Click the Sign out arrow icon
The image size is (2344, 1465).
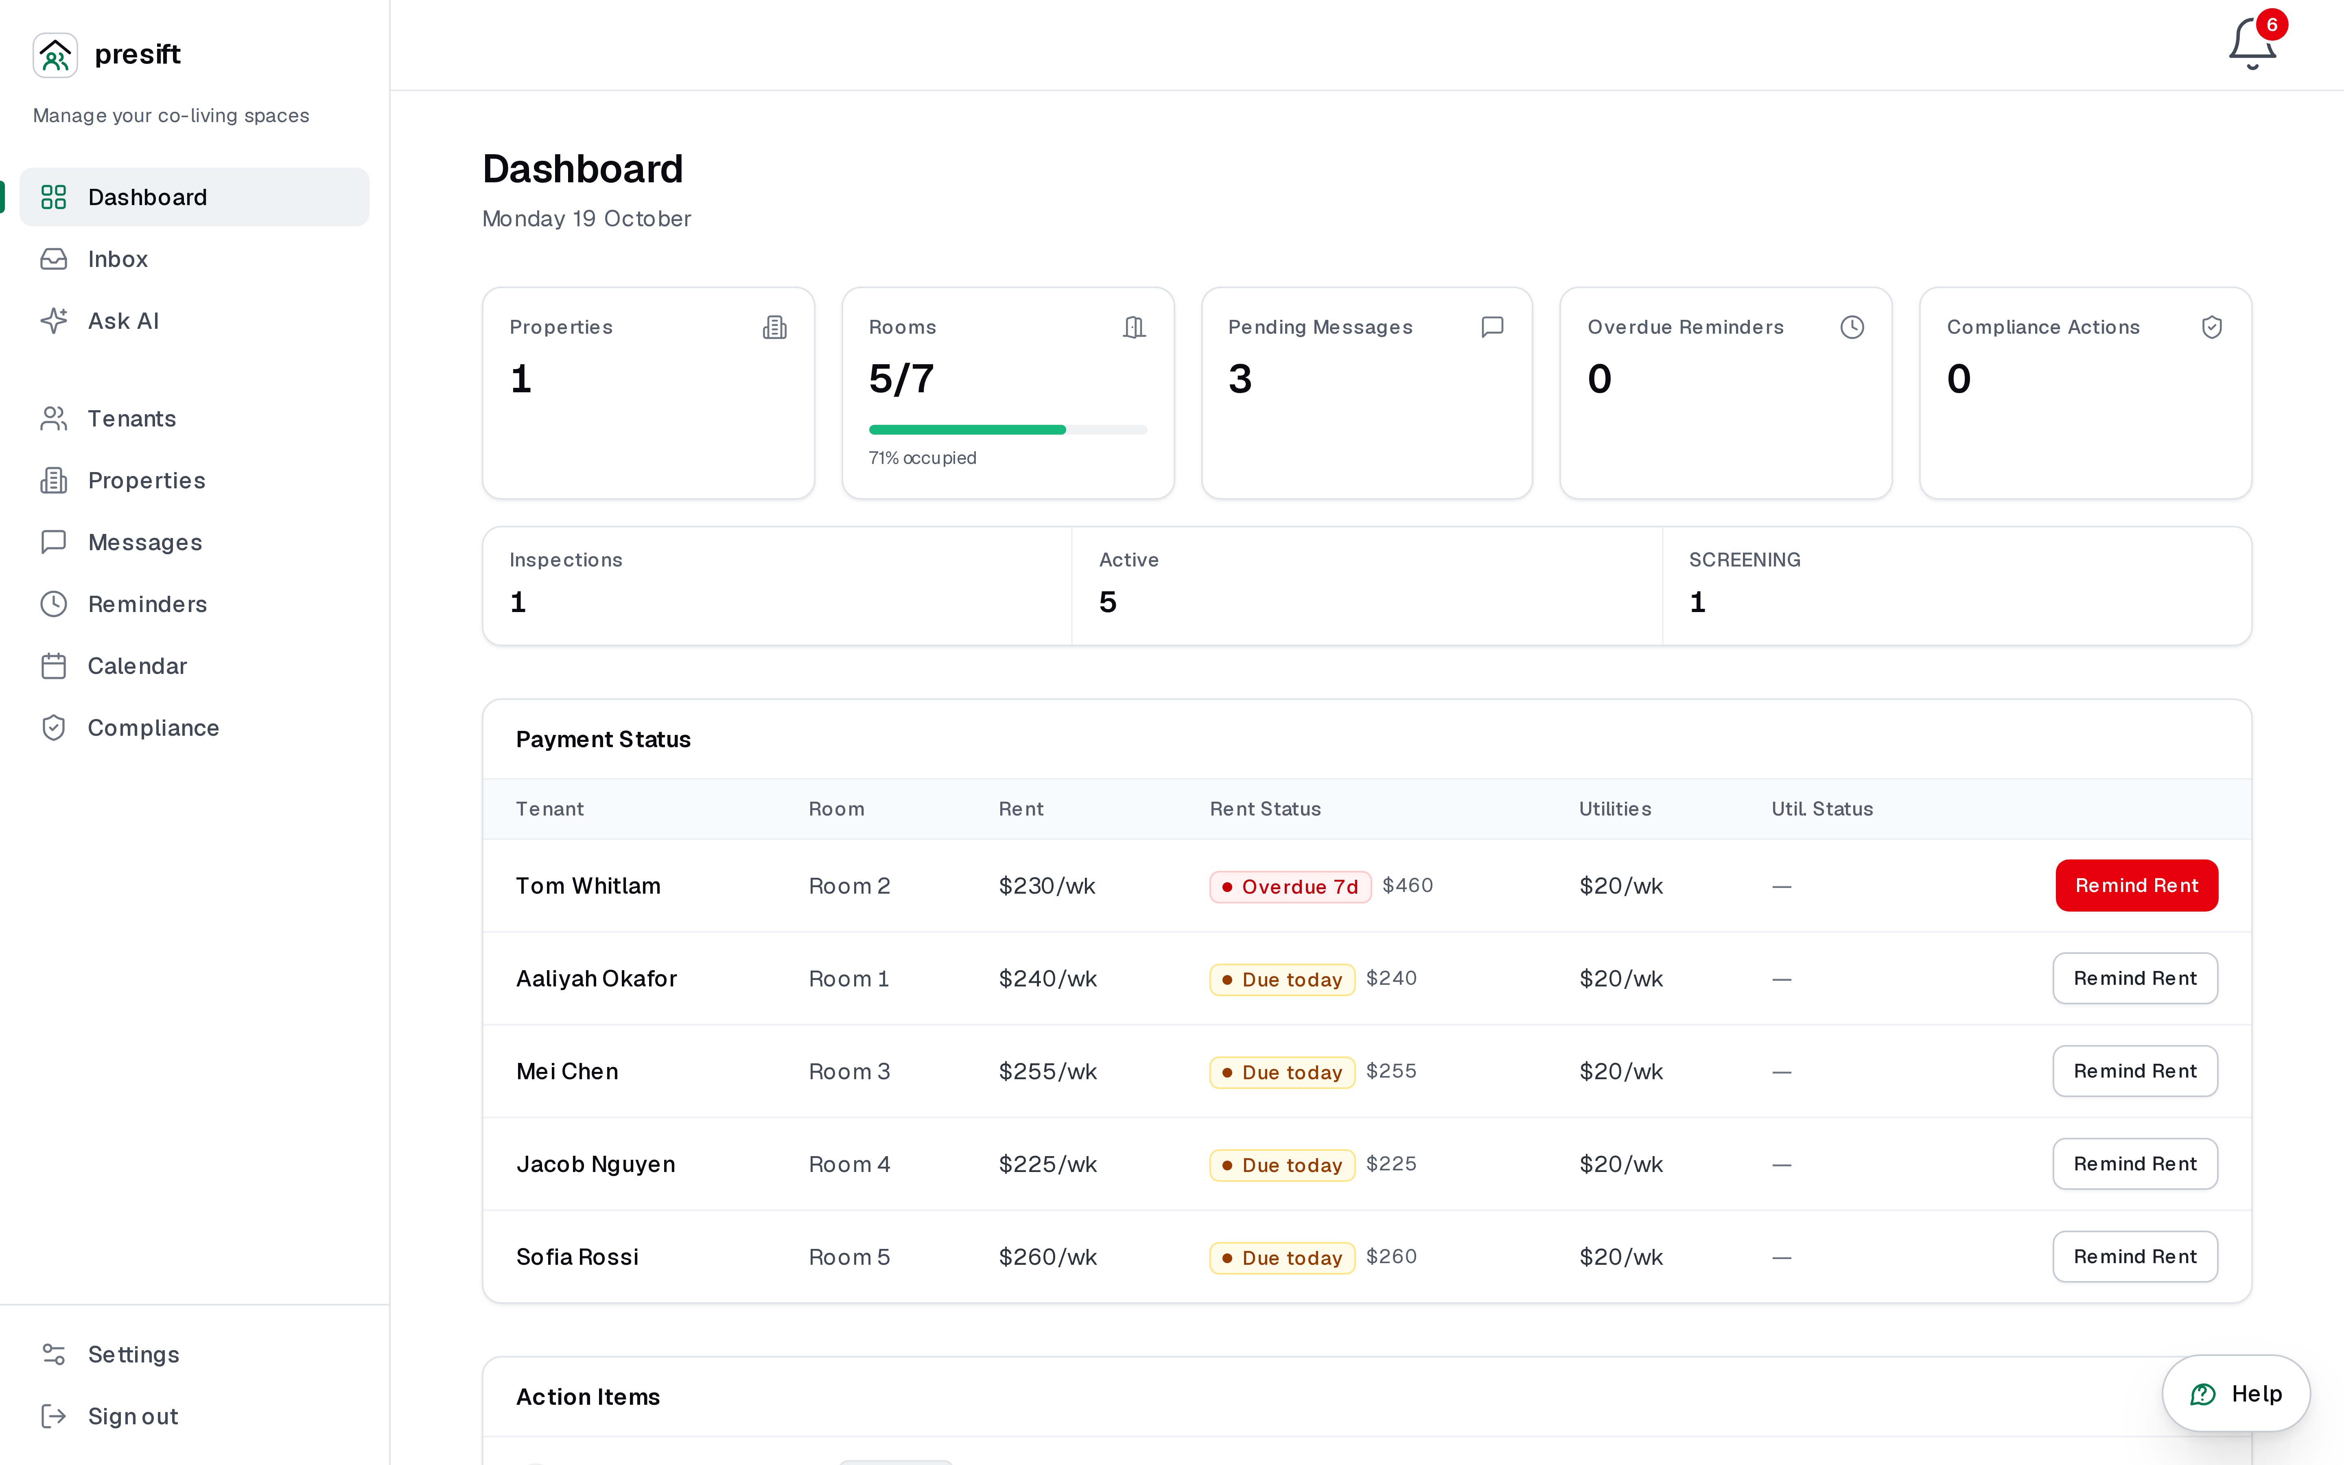click(53, 1417)
